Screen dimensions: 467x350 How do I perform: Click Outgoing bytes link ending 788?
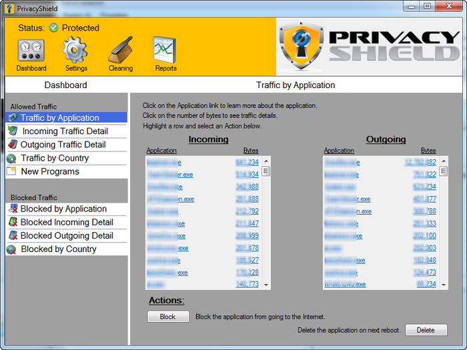(x=425, y=211)
